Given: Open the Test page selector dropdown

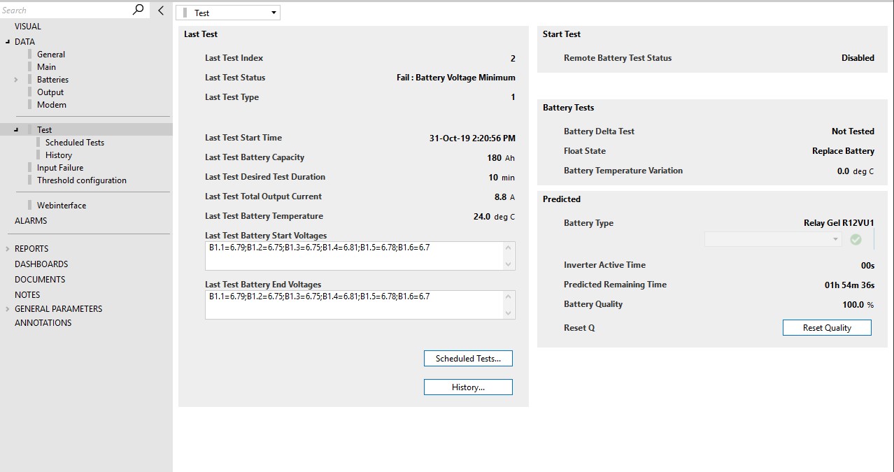Looking at the screenshot, I should tap(228, 13).
